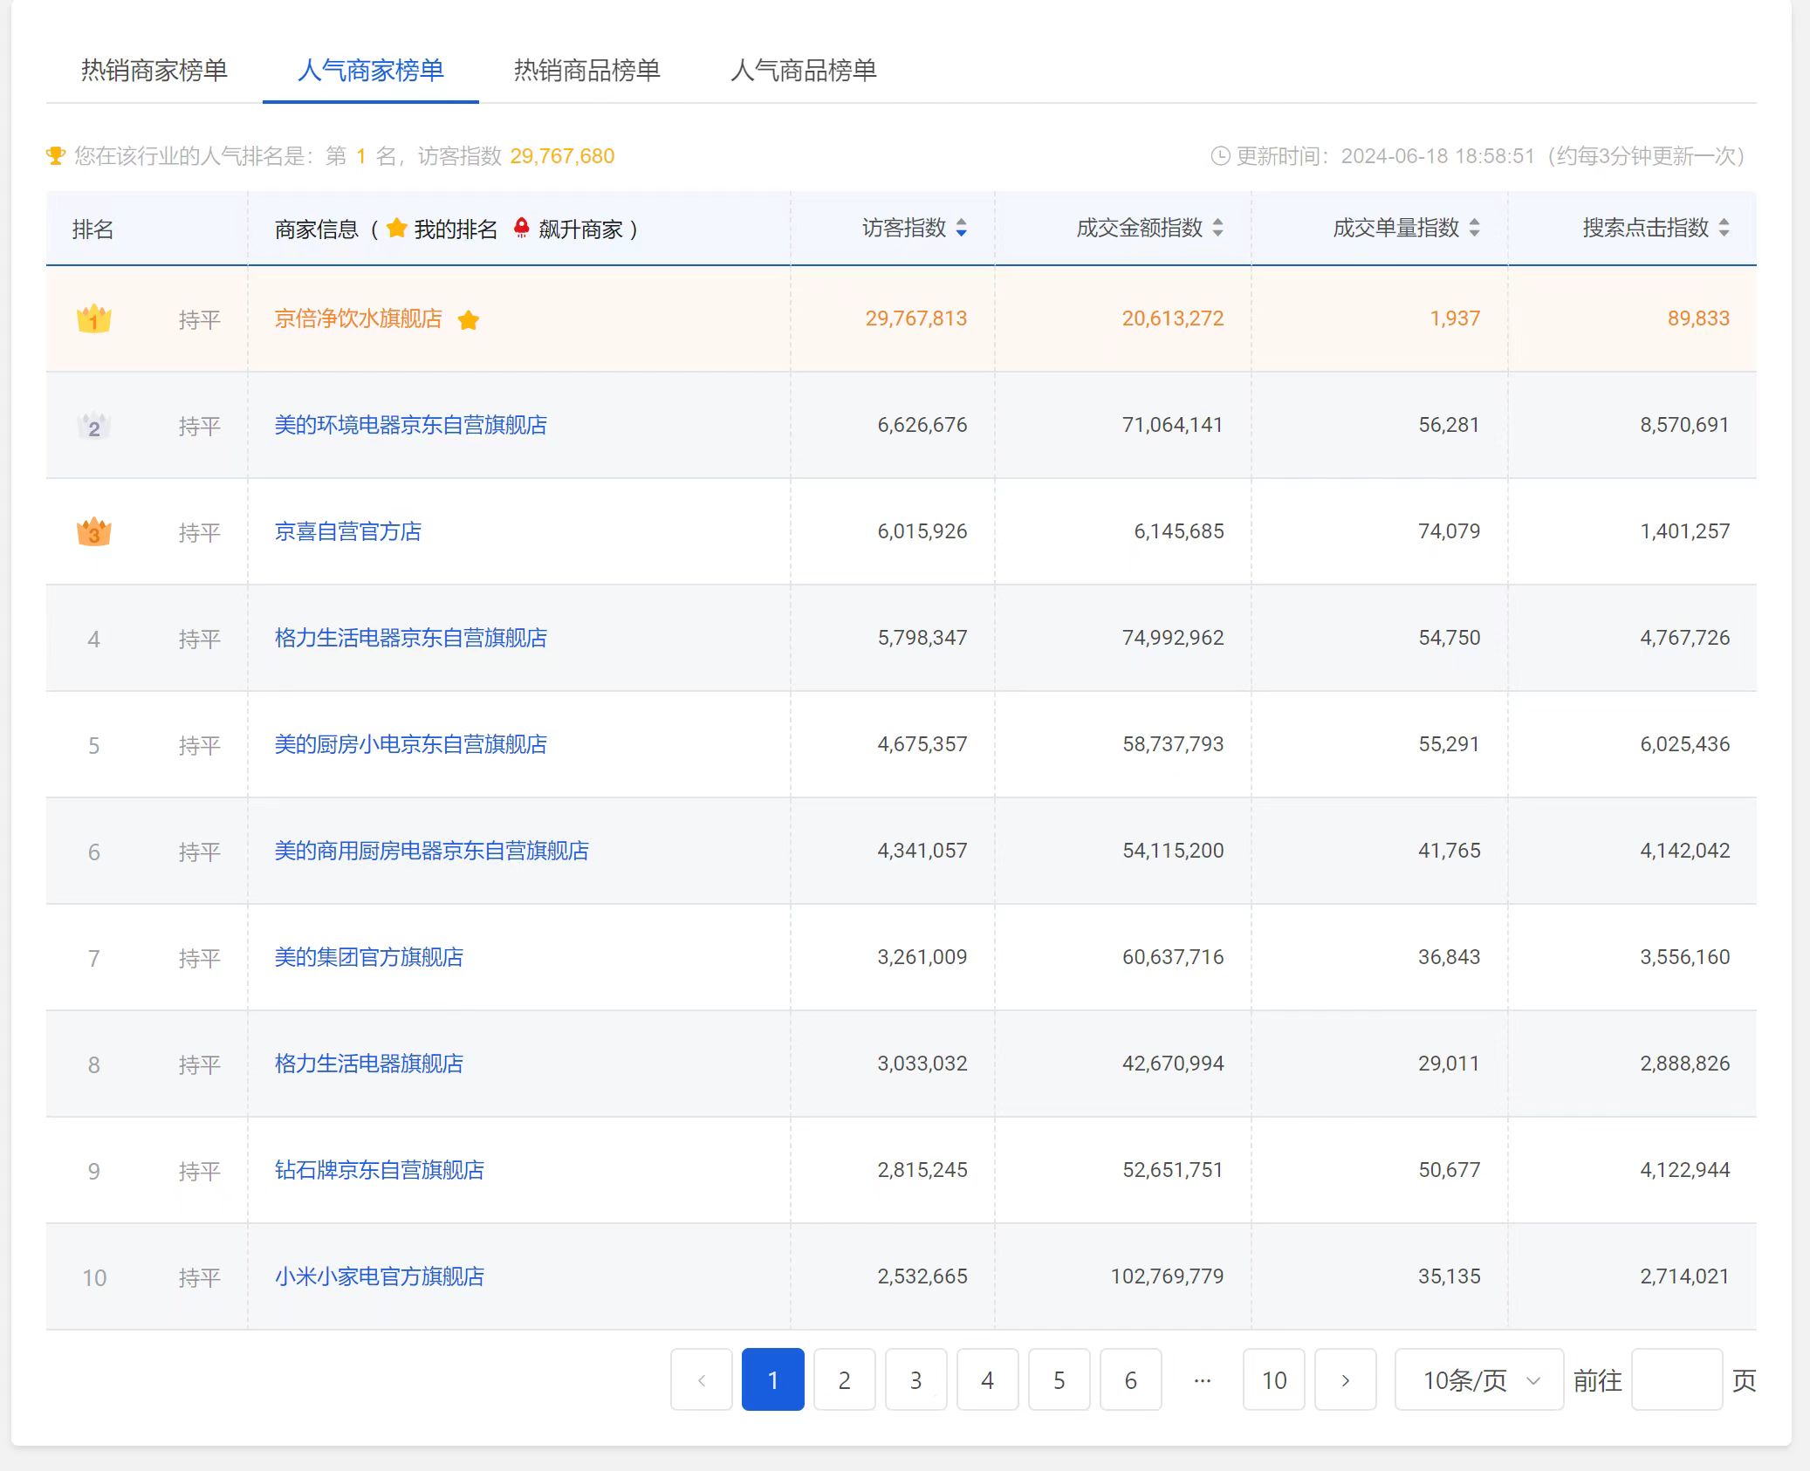Click visitor index value 29,767,813
Screen dimensions: 1810x1471
[916, 318]
